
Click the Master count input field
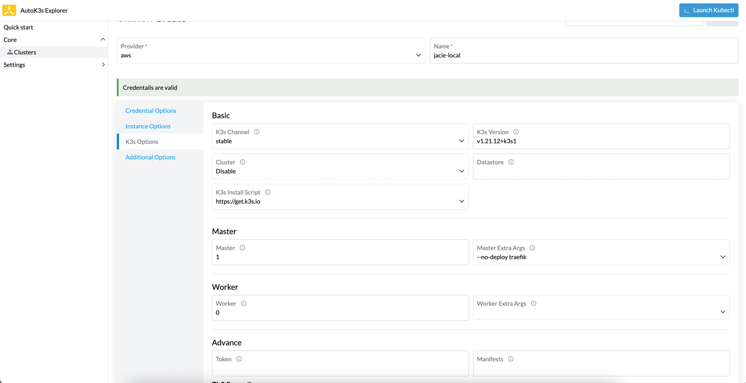pos(340,252)
